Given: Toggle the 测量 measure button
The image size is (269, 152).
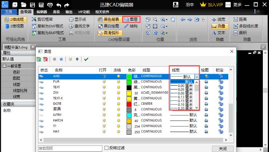Looking at the screenshot, I should tap(220, 26).
